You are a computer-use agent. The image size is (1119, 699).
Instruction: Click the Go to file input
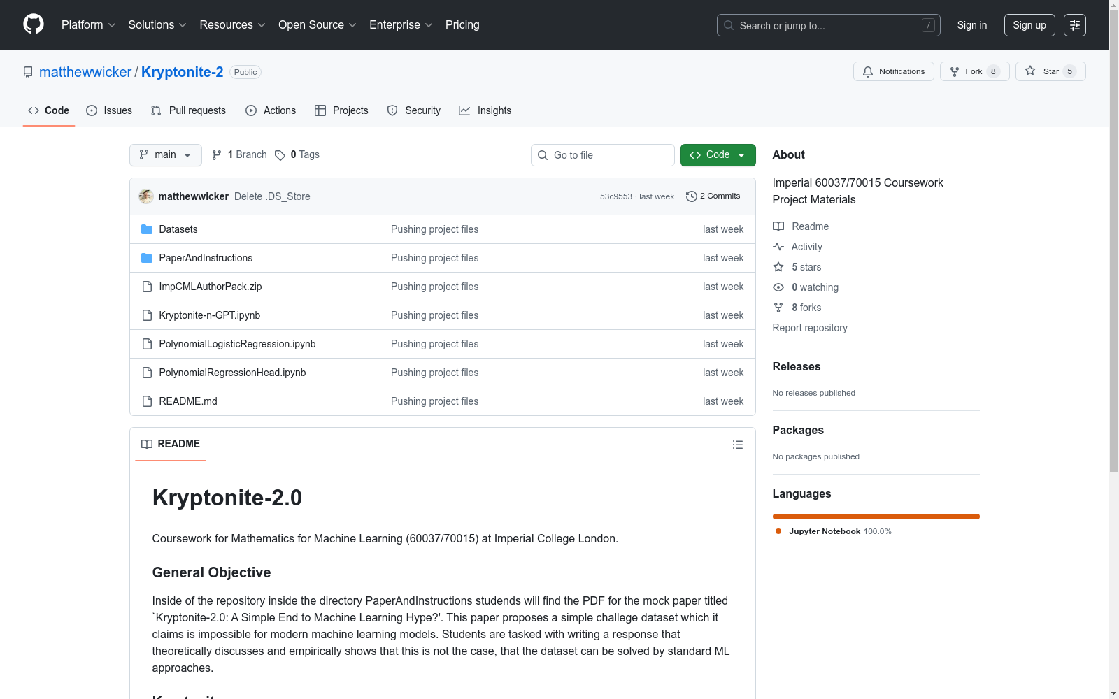pyautogui.click(x=603, y=155)
